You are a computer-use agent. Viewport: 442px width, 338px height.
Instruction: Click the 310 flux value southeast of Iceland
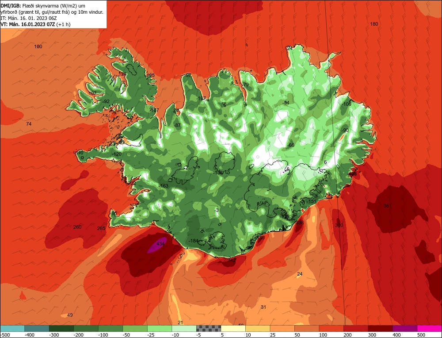339,225
